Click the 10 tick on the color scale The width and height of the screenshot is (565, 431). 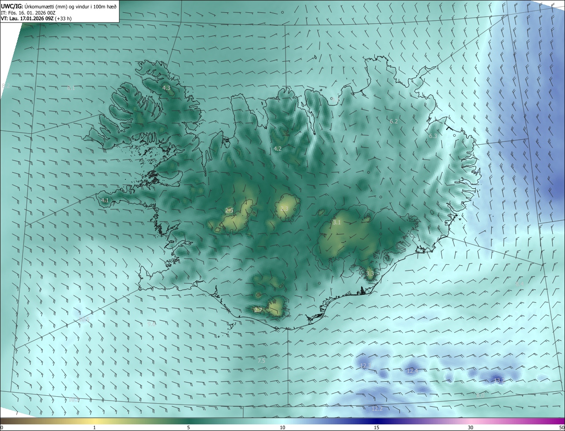click(x=282, y=427)
